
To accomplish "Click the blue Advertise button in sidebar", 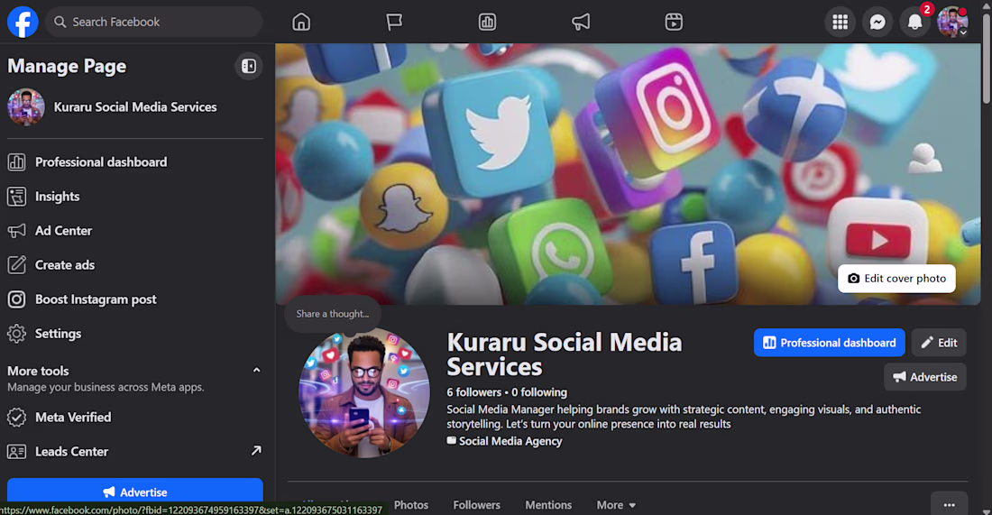I will click(x=134, y=492).
